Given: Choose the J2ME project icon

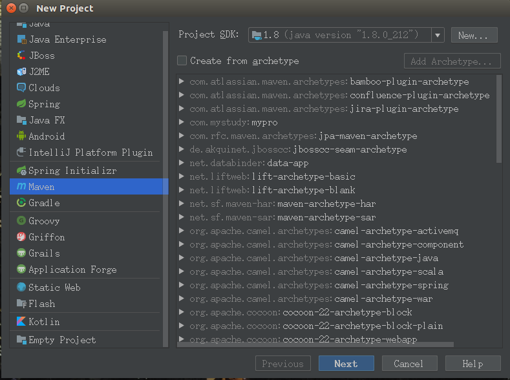Looking at the screenshot, I should 21,72.
